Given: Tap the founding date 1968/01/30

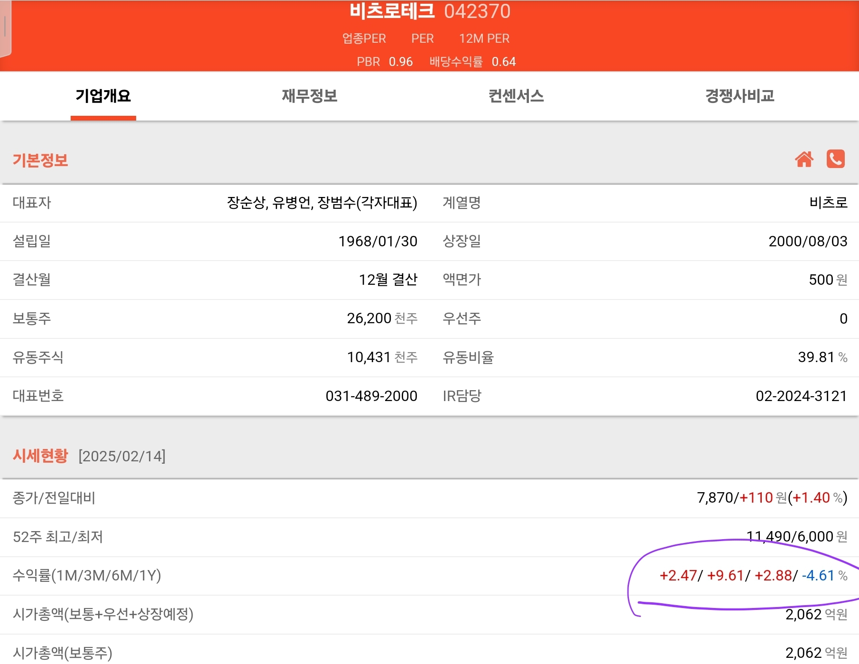Looking at the screenshot, I should (378, 242).
